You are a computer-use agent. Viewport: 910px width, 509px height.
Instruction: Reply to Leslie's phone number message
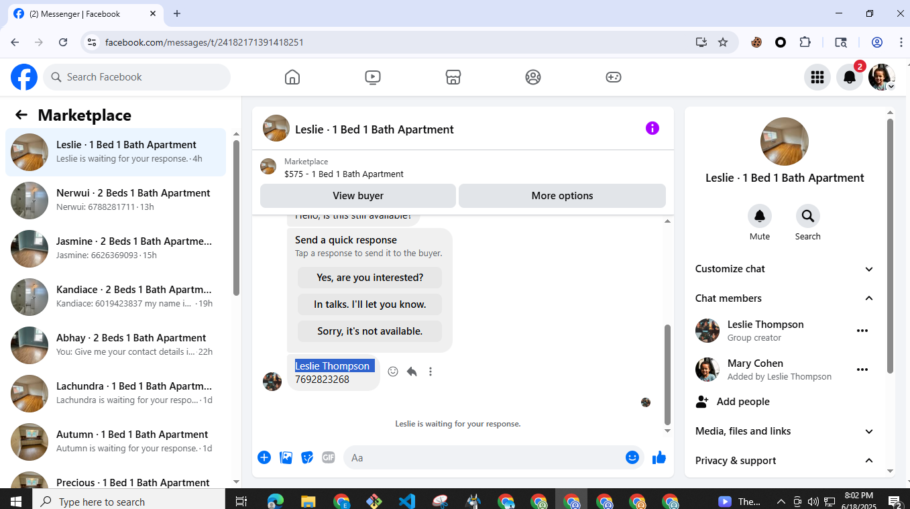412,372
